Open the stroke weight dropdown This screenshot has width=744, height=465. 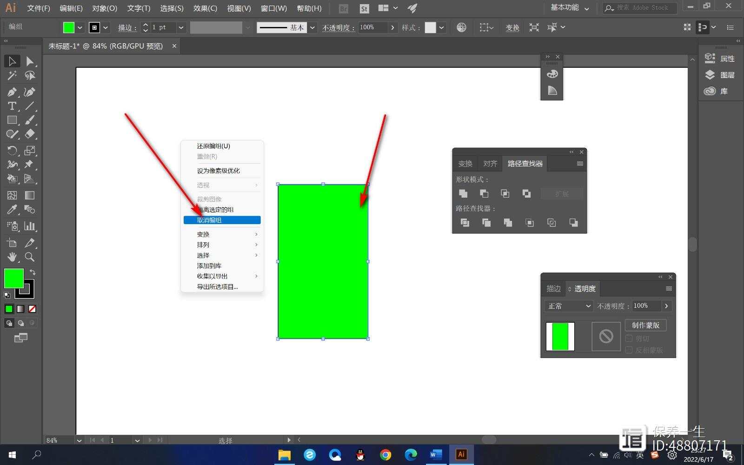(181, 27)
